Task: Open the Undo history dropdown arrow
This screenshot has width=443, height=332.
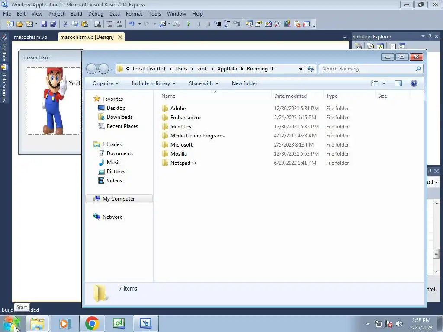Action: pos(140,24)
